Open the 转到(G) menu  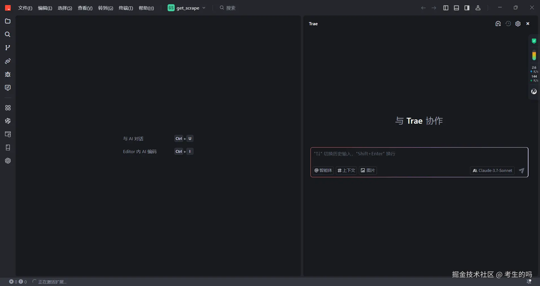tap(106, 8)
